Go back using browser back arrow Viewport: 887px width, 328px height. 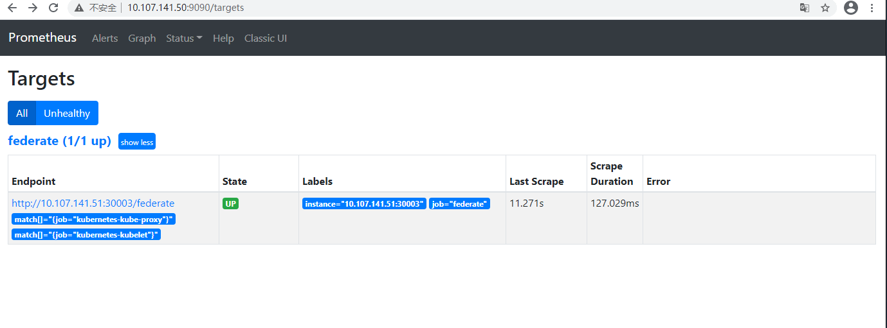tap(12, 8)
